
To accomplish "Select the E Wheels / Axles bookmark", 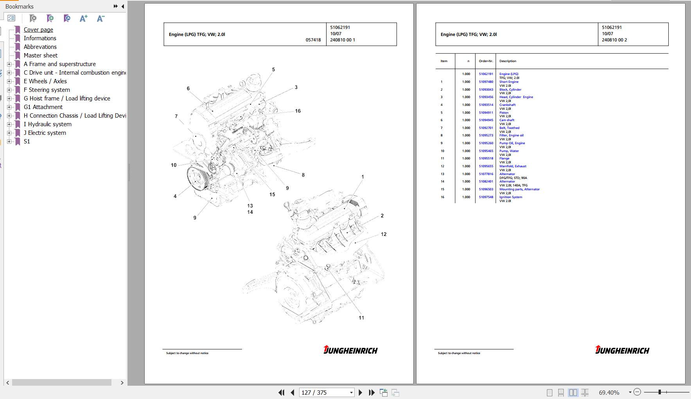I will pyautogui.click(x=45, y=81).
